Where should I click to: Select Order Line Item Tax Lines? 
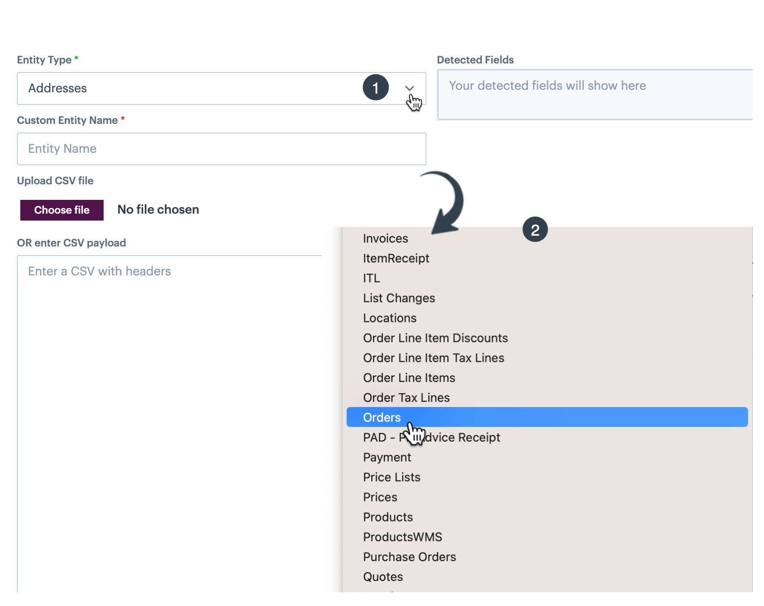(x=433, y=358)
